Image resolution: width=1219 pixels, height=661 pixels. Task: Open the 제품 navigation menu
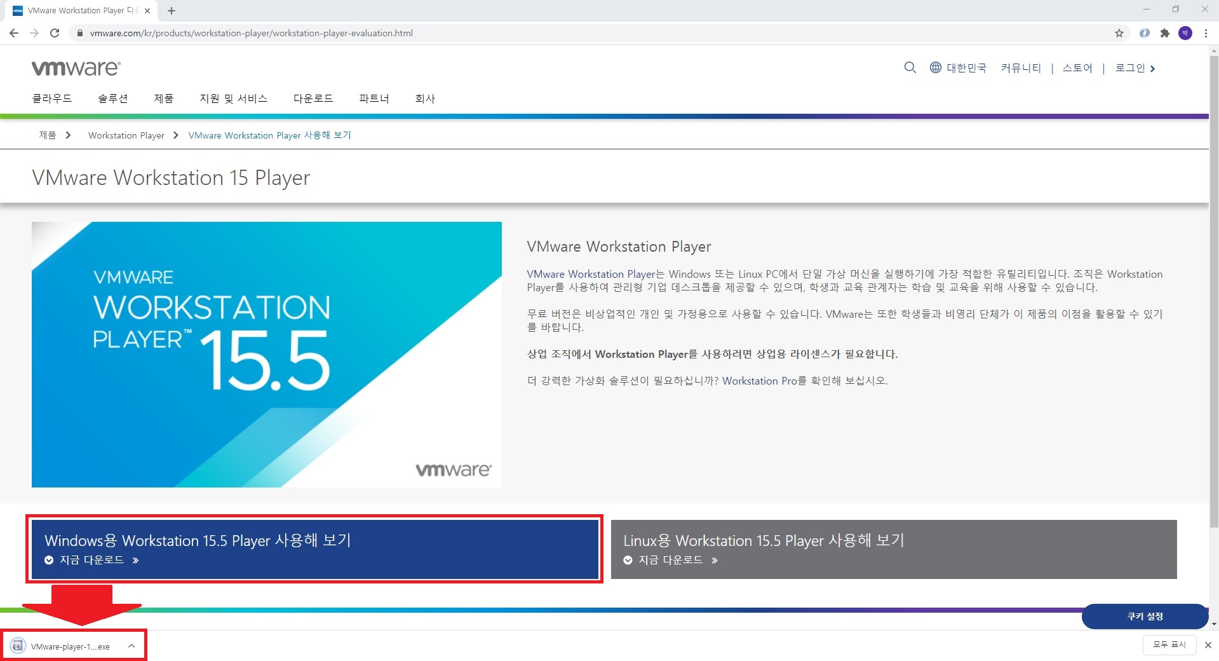pyautogui.click(x=164, y=99)
